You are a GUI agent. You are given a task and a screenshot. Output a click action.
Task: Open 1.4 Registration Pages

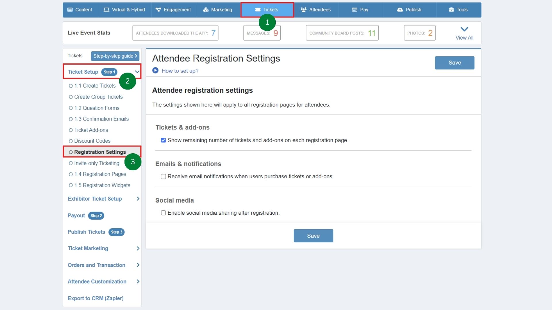click(x=100, y=174)
